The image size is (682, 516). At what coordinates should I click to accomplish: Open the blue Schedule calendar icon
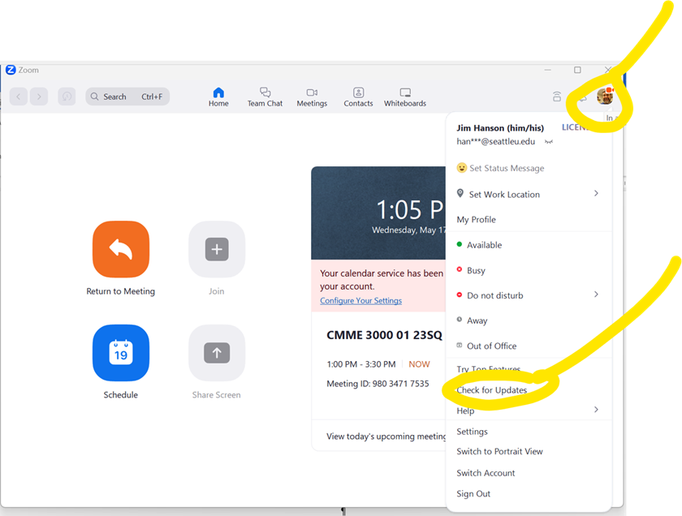[121, 353]
